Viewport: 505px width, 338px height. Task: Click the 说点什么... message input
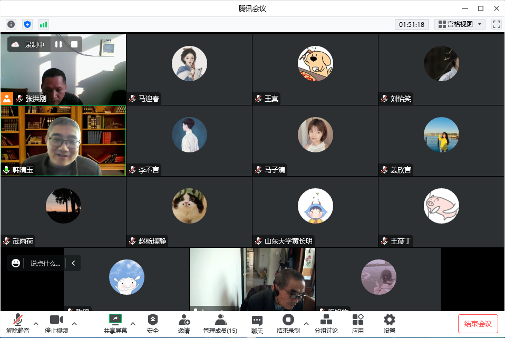(45, 263)
